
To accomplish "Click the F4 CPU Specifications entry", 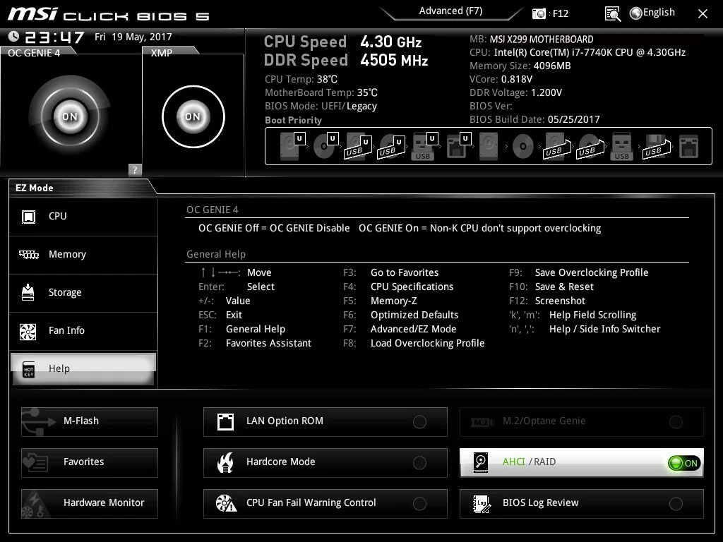I will tap(398, 287).
